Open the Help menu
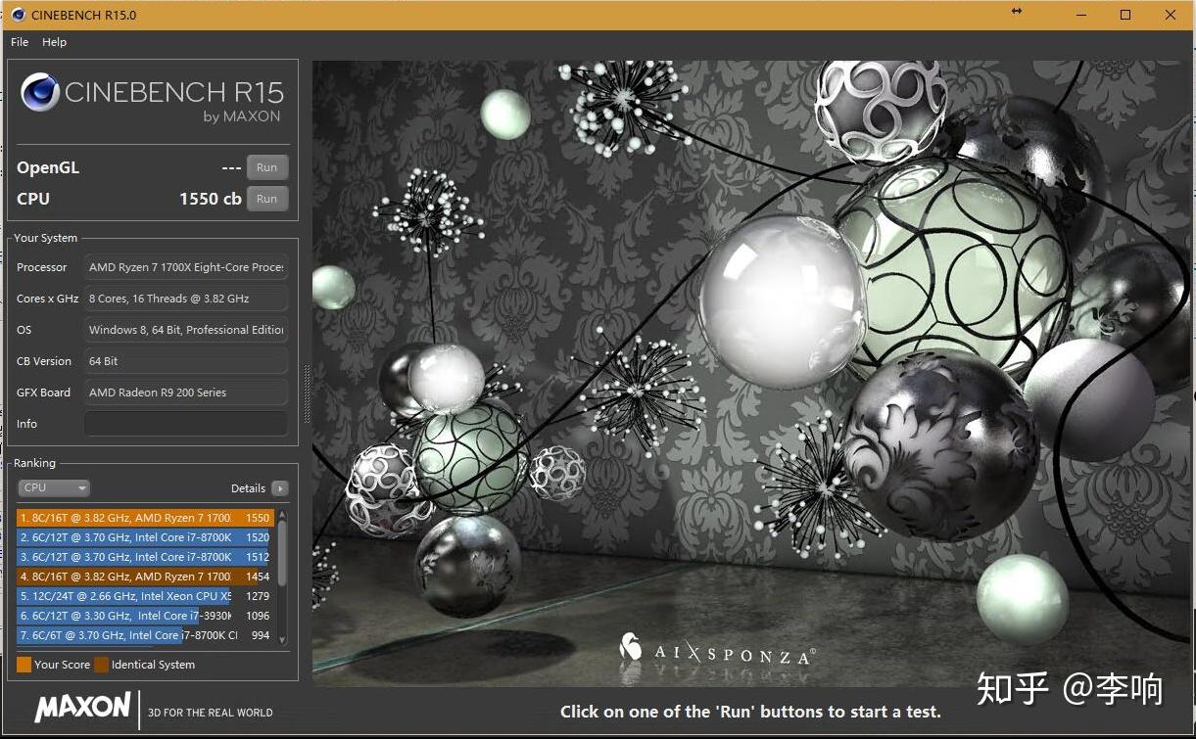 click(x=54, y=42)
